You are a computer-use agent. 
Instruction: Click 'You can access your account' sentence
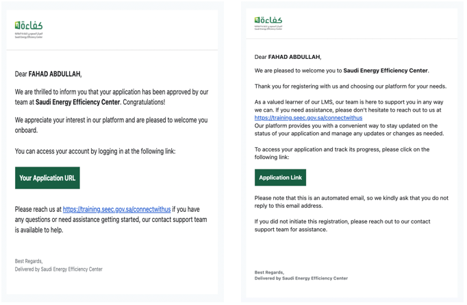[x=95, y=151]
